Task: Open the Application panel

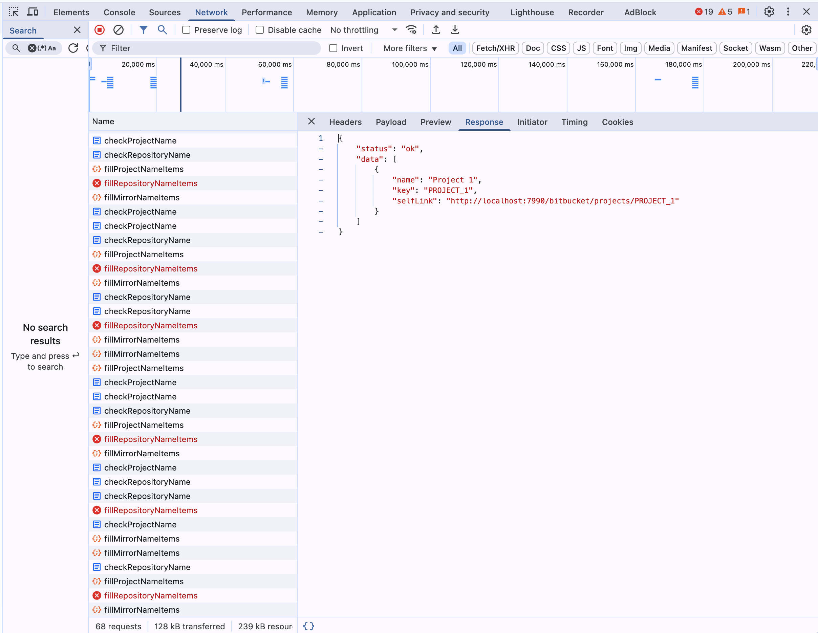Action: tap(374, 12)
